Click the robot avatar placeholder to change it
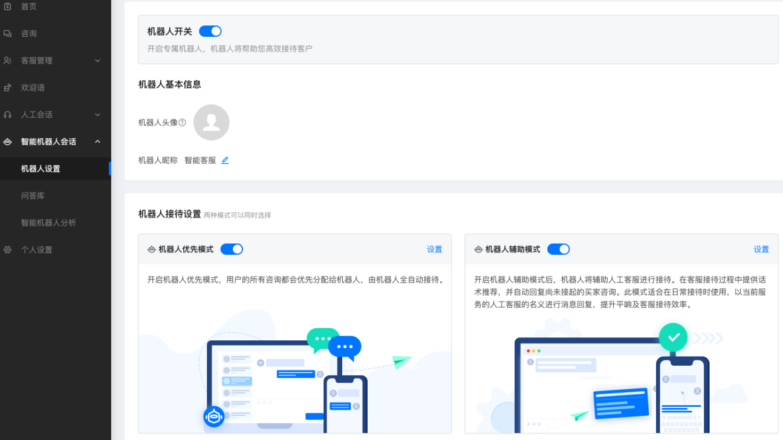 point(211,122)
